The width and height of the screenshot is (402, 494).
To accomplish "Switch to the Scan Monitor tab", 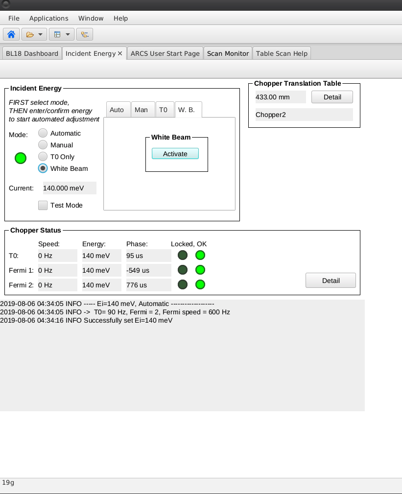I will 228,53.
